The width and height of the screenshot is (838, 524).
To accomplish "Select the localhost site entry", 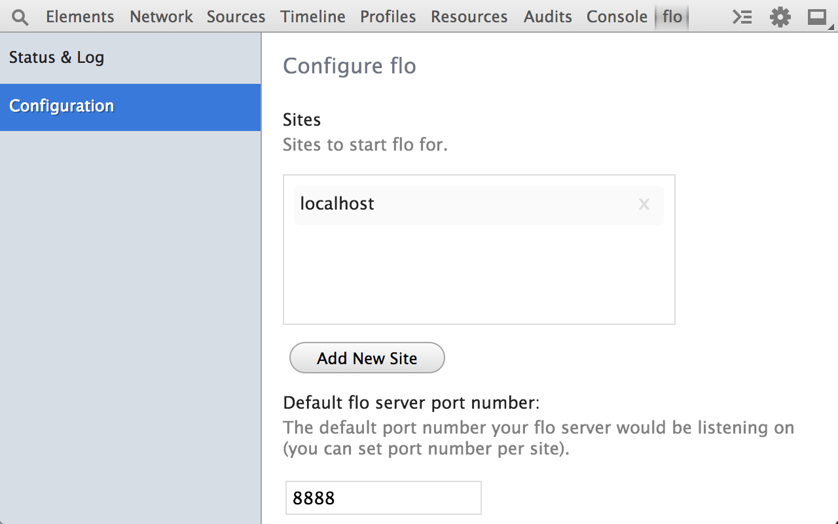I will [x=393, y=204].
